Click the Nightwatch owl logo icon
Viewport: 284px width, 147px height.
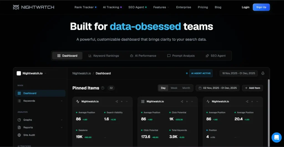16,7
